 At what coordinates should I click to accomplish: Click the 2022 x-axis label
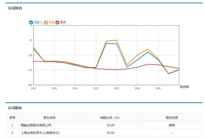click(96, 88)
